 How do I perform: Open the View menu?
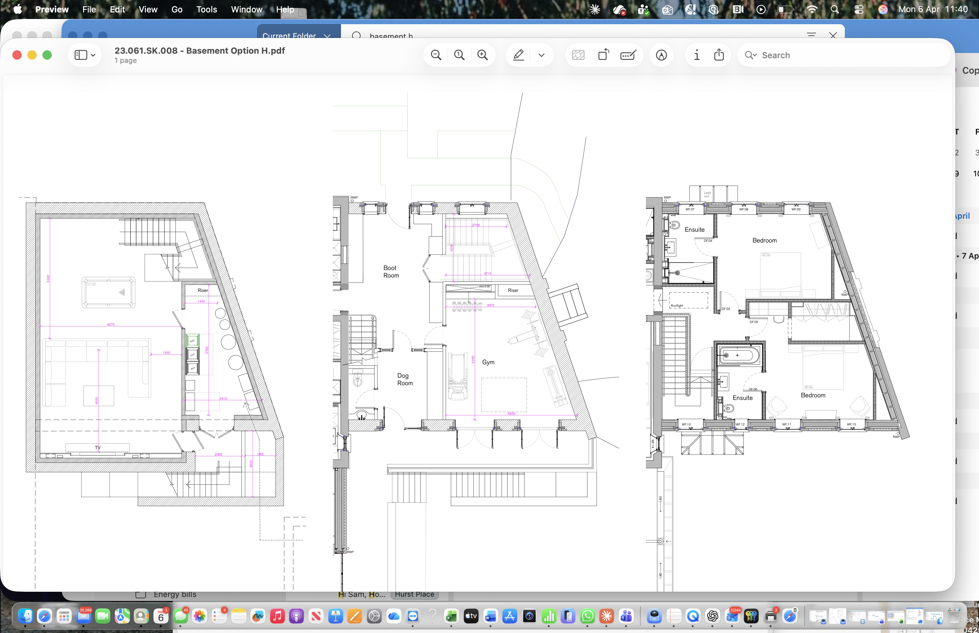click(x=148, y=9)
